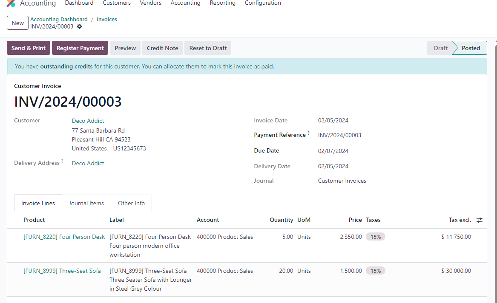
Task: Open the gear actions menu beside INV/2024/00003
Action: pyautogui.click(x=80, y=27)
